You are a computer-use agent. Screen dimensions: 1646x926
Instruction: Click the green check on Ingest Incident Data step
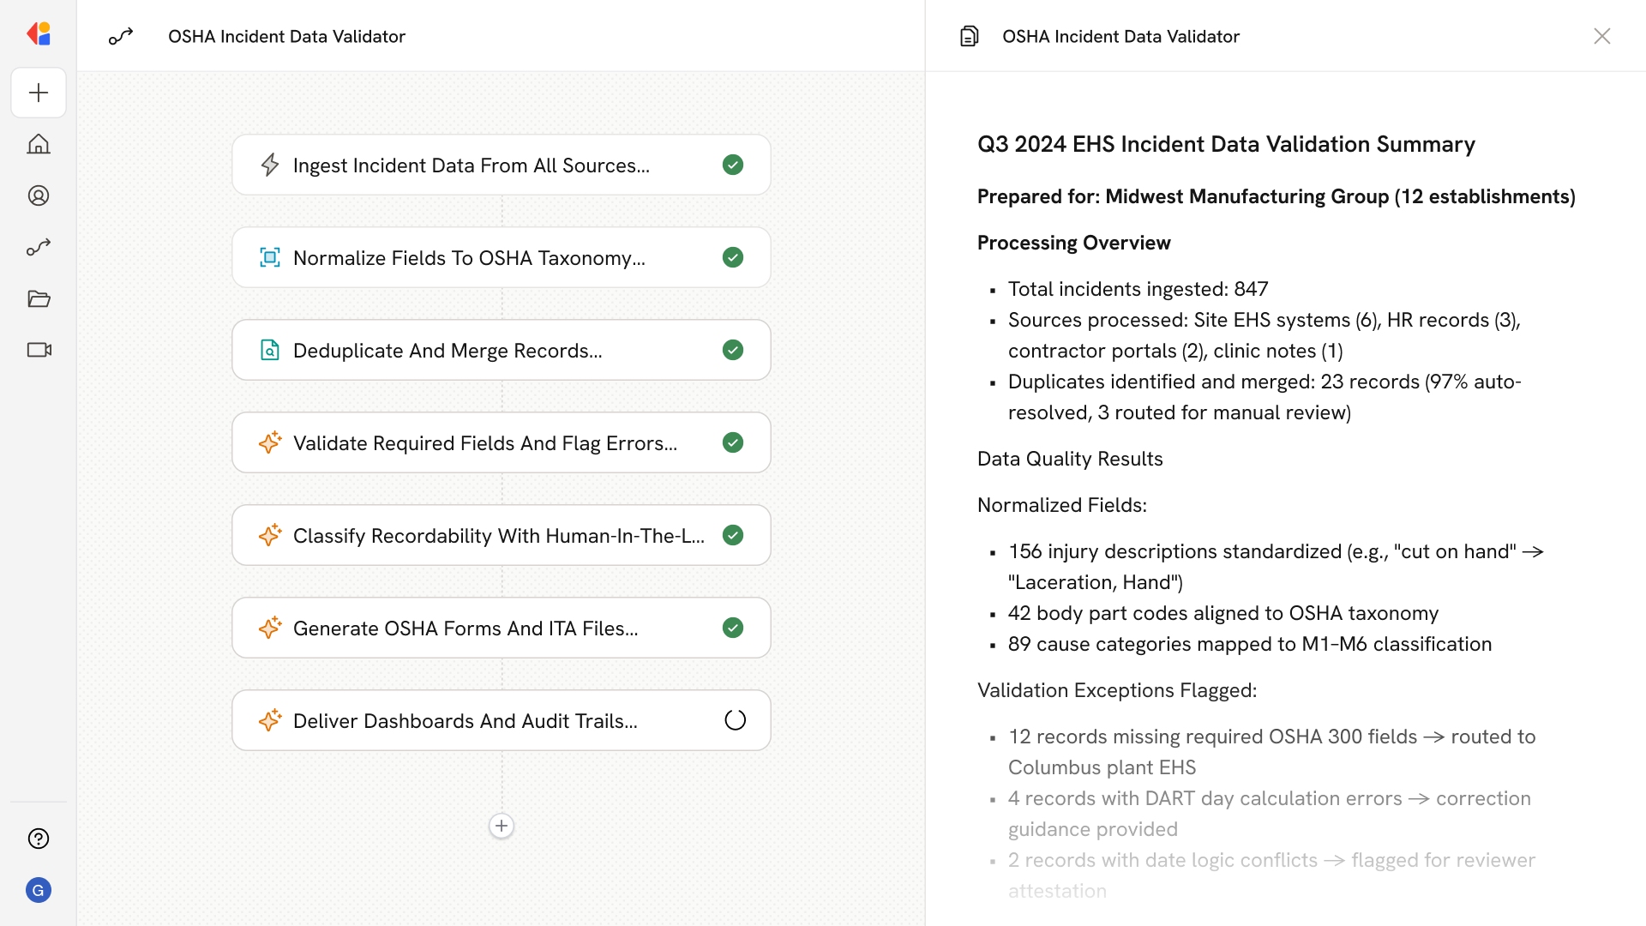[733, 165]
